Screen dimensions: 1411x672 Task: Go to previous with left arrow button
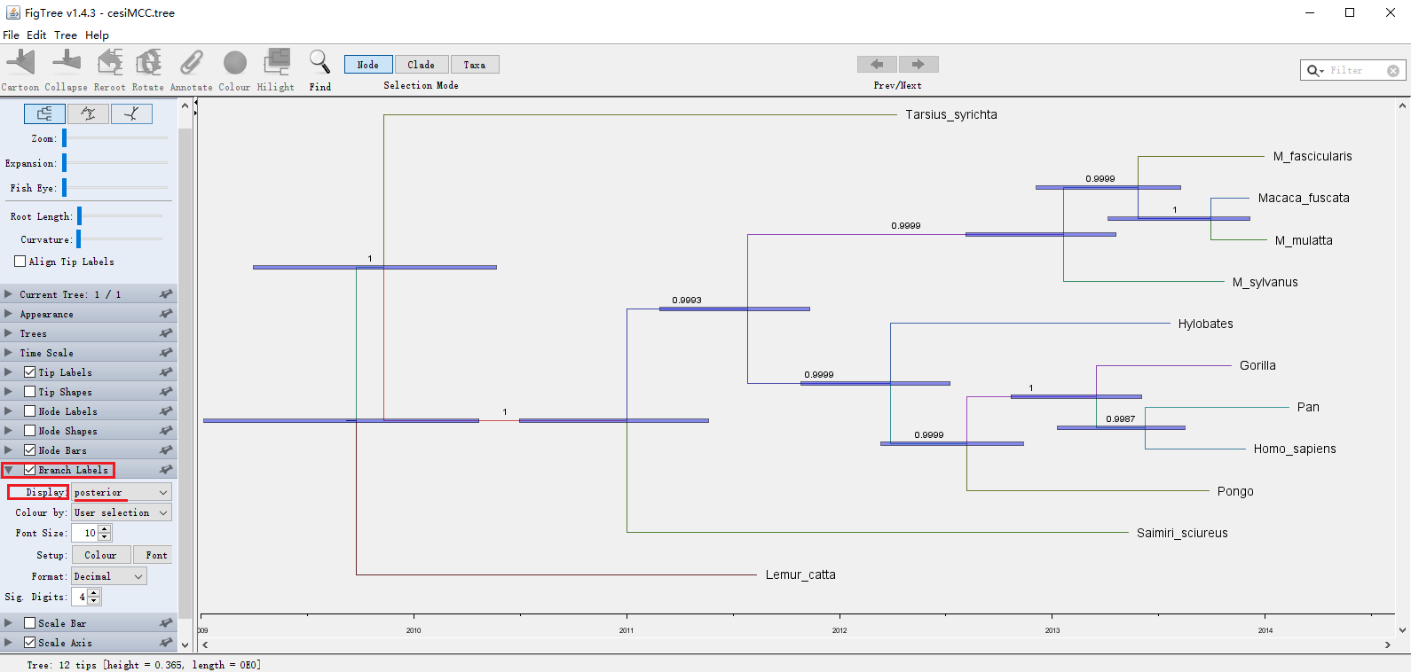[877, 64]
